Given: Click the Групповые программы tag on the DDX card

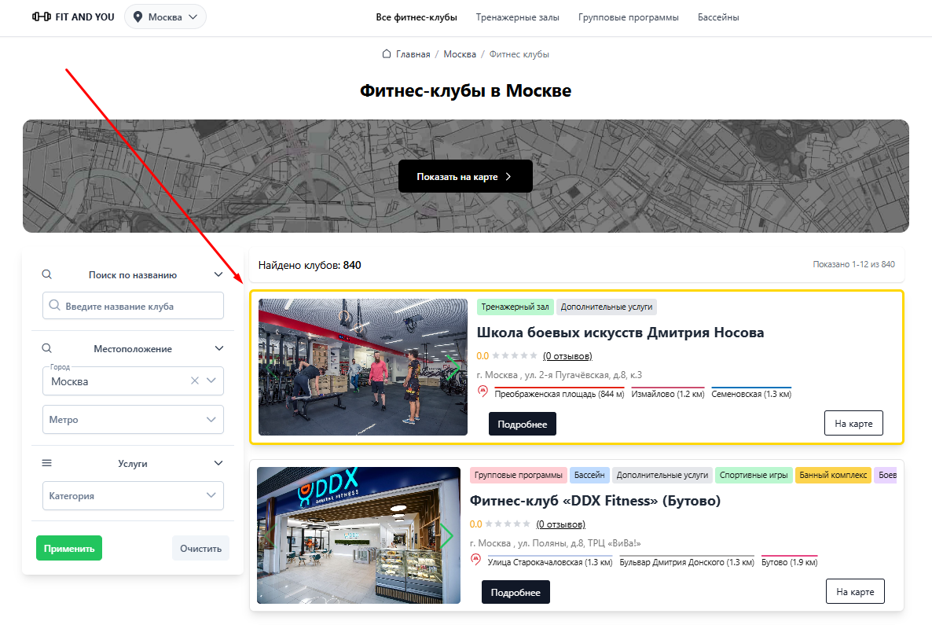Looking at the screenshot, I should [519, 475].
